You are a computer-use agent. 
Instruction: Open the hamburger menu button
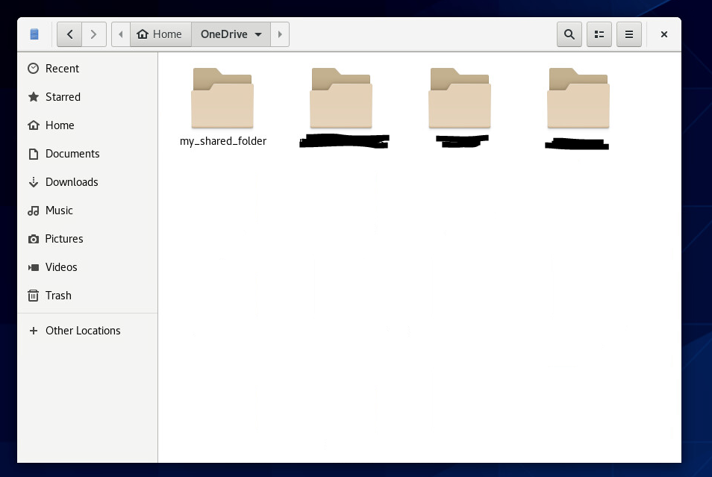tap(629, 34)
